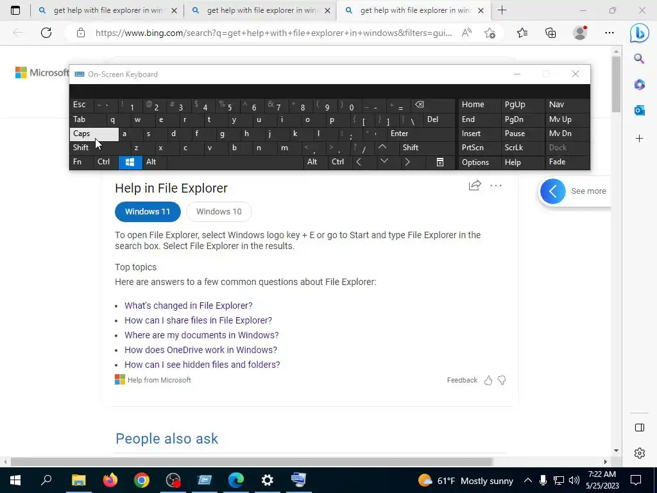Click the horizontal page scrollbar
The width and height of the screenshot is (657, 493).
[252, 462]
